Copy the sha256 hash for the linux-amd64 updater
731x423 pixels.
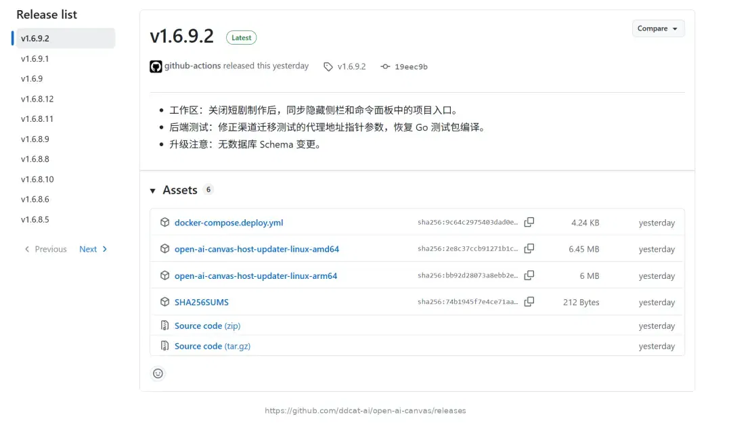point(529,248)
